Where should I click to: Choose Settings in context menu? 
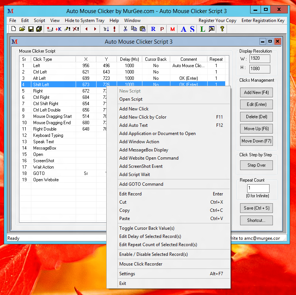coord(169,274)
